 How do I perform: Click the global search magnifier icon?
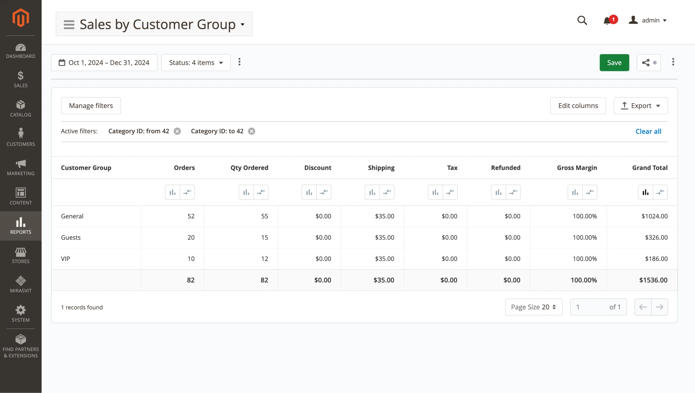pyautogui.click(x=582, y=20)
